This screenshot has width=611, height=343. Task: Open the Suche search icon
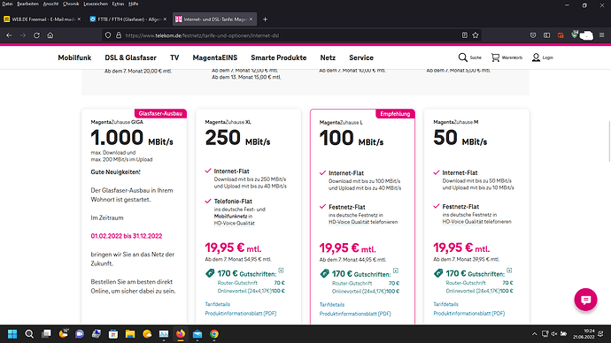tap(462, 57)
